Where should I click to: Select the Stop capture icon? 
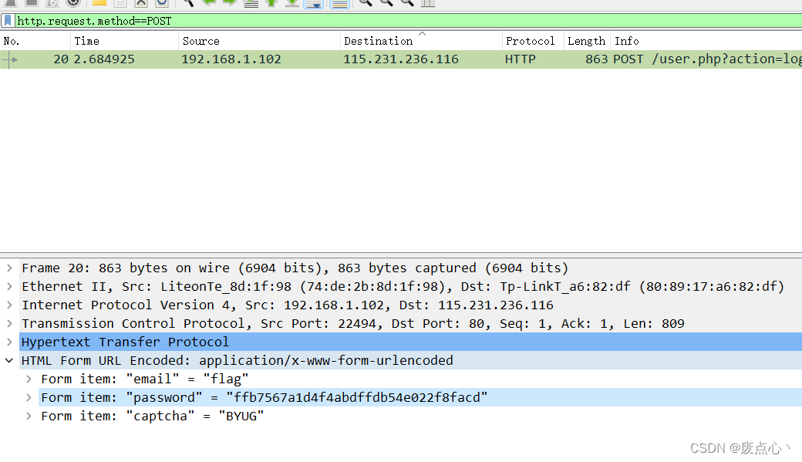click(31, 4)
